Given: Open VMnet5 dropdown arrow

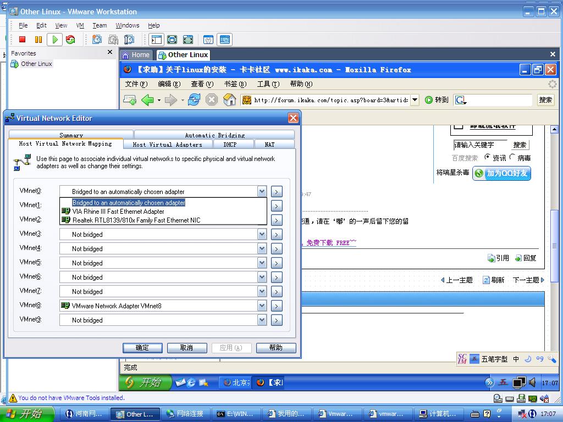Looking at the screenshot, I should pos(262,263).
